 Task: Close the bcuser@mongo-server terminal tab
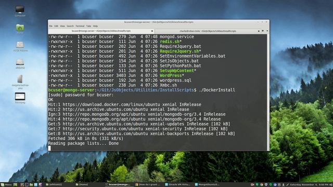[x=152, y=31]
